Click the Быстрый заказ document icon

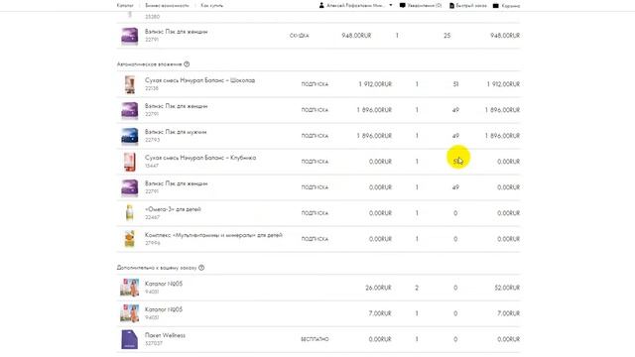452,6
